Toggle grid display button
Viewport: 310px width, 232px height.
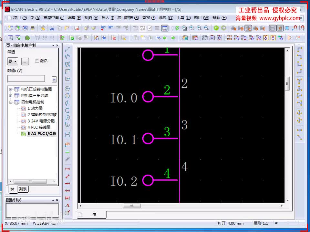click(x=273, y=28)
